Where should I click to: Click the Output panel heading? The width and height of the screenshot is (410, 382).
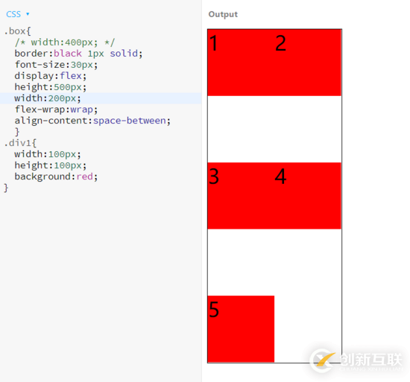pos(223,14)
